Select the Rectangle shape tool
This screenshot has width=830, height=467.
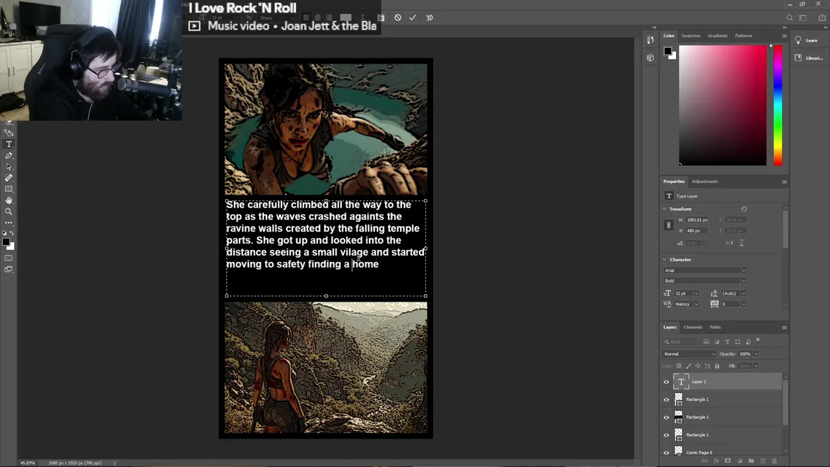tap(9, 189)
